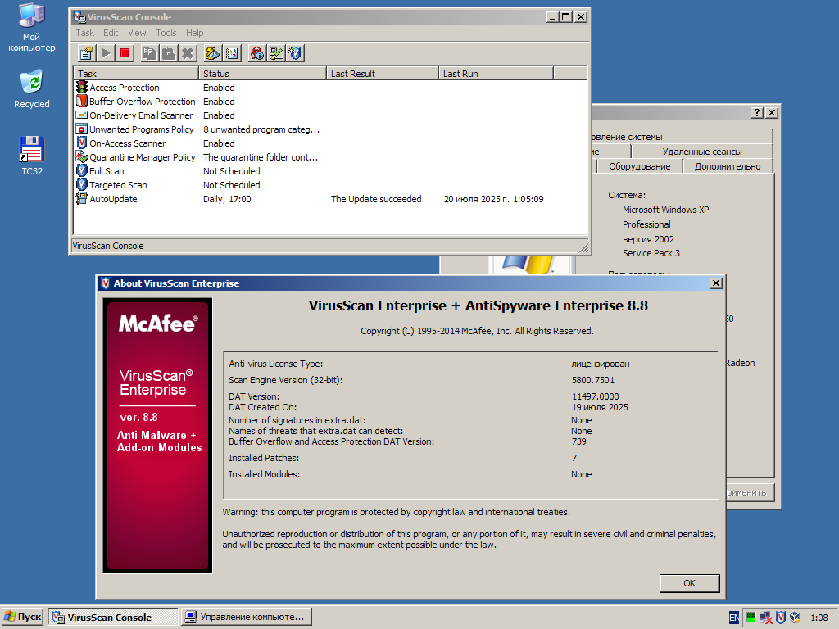839x629 pixels.
Task: Sort by the Status column header
Action: 263,73
